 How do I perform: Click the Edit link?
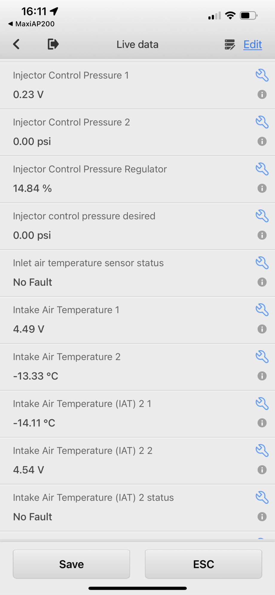pyautogui.click(x=253, y=45)
